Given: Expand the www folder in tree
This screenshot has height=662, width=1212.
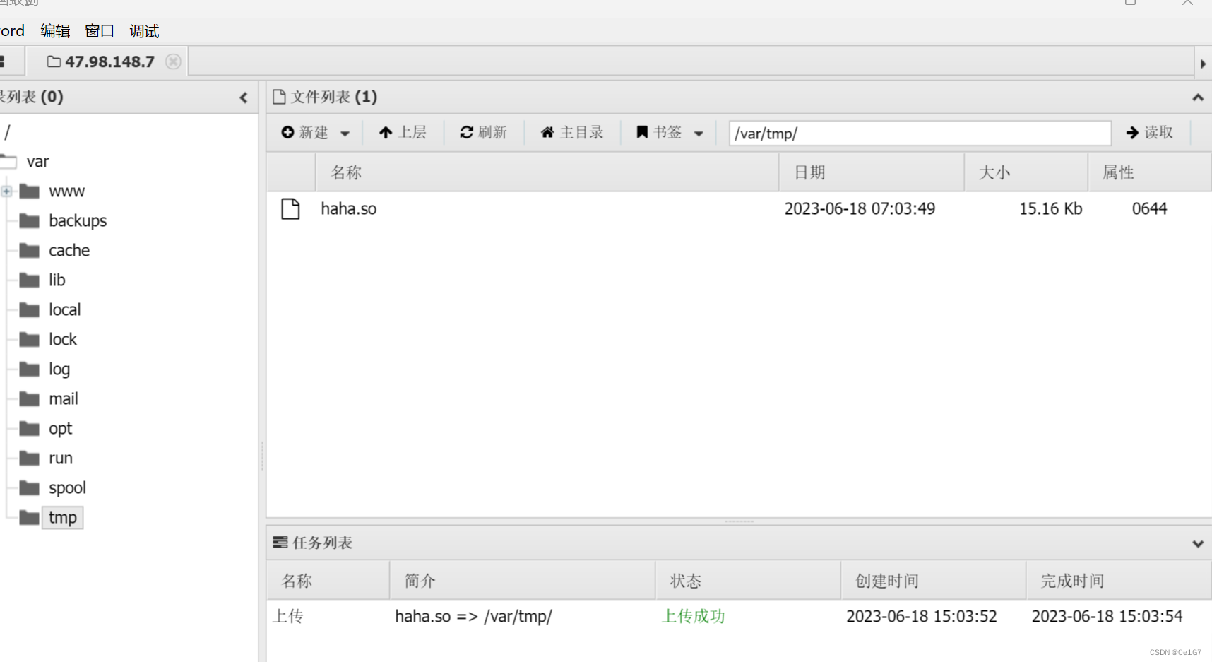Looking at the screenshot, I should click(x=6, y=191).
